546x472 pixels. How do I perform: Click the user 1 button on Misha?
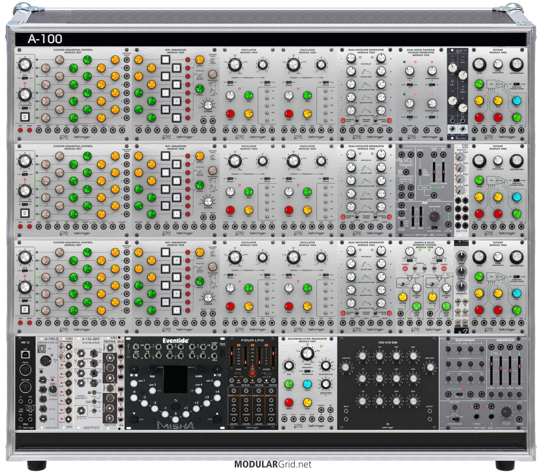133,384
